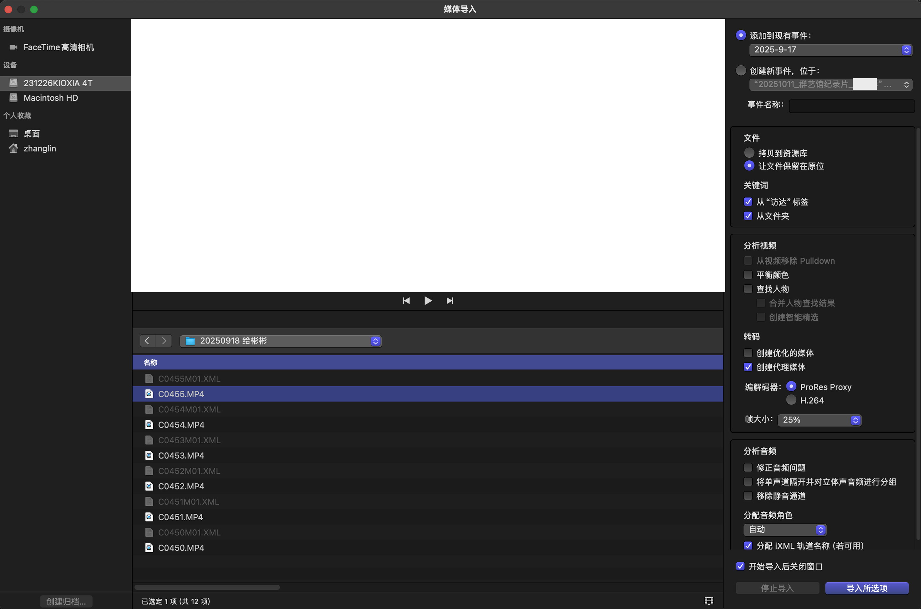921x609 pixels.
Task: Select the H.264 codec radio button
Action: click(x=791, y=400)
